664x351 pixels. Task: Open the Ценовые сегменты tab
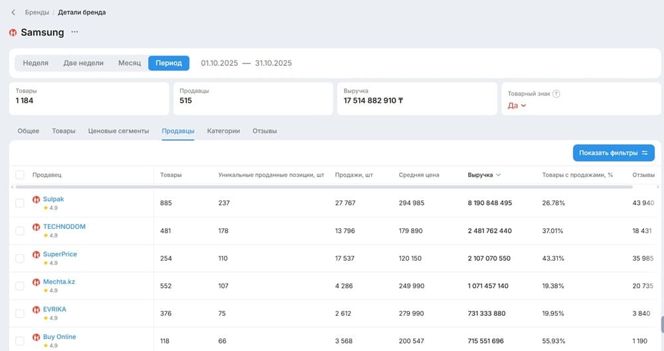click(119, 131)
